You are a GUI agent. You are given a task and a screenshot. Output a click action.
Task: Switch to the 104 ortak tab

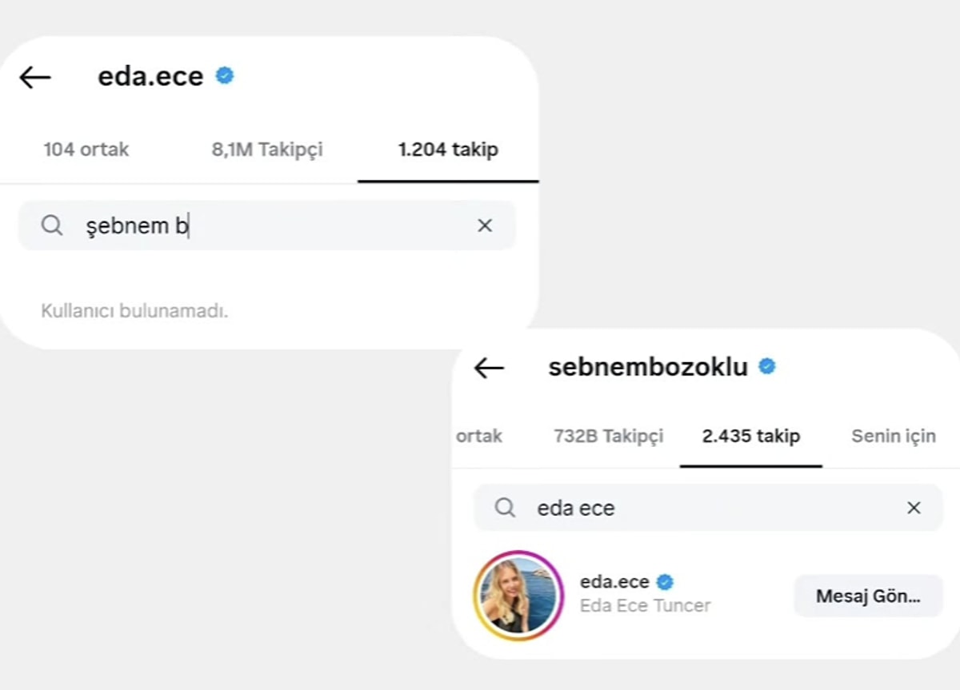pyautogui.click(x=86, y=150)
